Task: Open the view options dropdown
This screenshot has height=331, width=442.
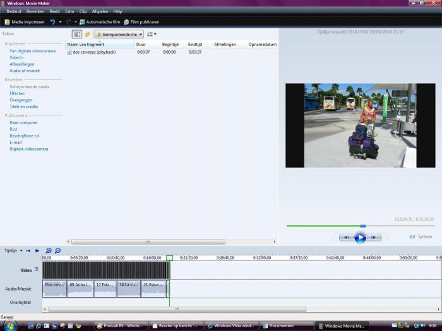Action: coord(152,34)
